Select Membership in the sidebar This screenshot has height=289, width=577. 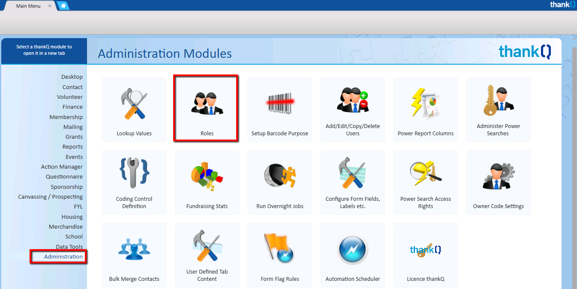pyautogui.click(x=66, y=117)
